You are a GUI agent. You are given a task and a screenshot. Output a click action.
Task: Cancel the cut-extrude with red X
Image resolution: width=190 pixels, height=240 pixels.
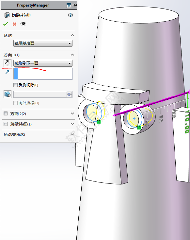tap(14, 24)
